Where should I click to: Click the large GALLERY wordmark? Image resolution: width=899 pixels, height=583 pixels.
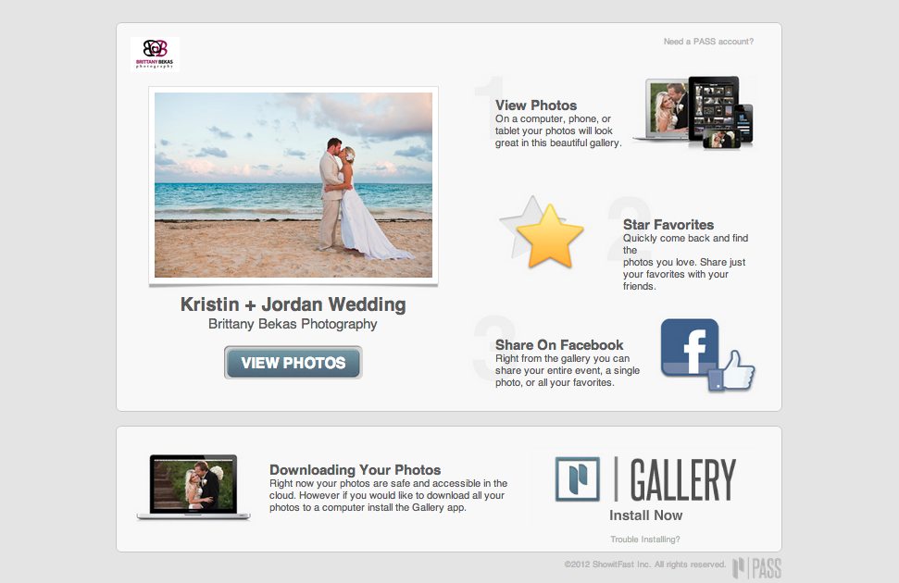(x=682, y=479)
